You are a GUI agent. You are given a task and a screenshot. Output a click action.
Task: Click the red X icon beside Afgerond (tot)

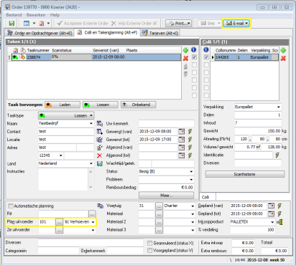tap(100, 155)
